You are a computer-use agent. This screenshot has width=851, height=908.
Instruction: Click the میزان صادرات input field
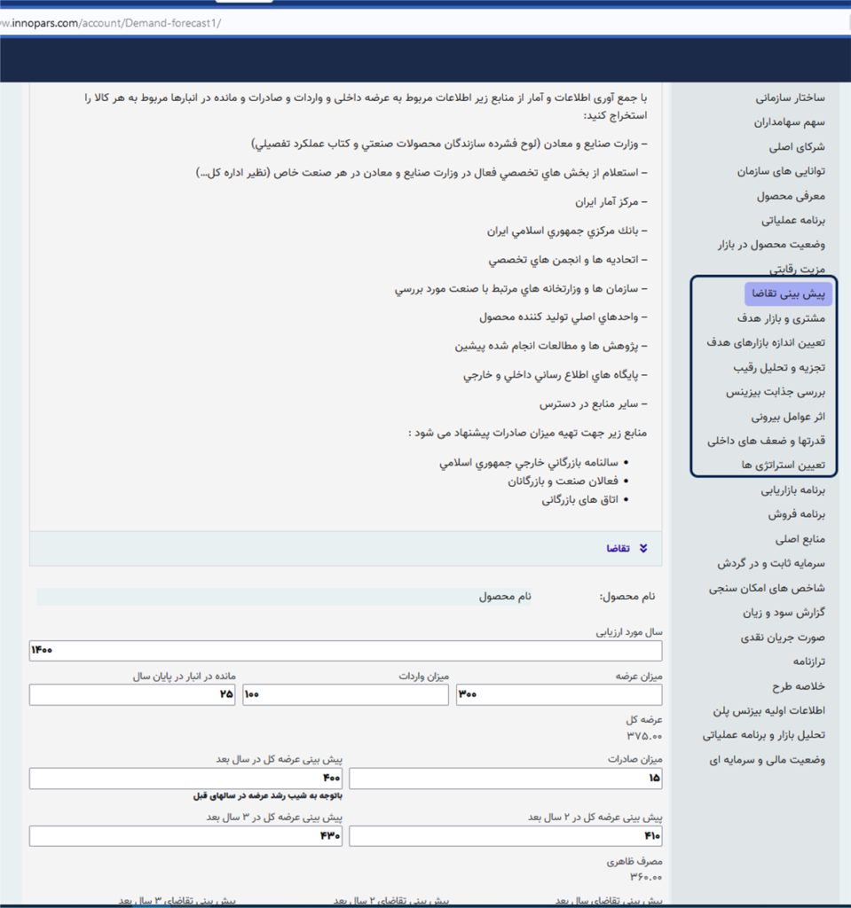click(x=506, y=779)
